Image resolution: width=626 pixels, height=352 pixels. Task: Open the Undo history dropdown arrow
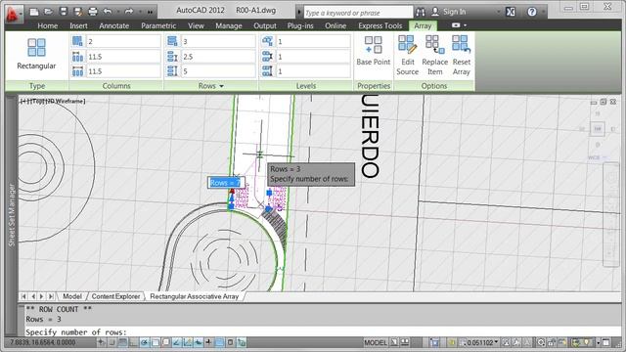[118, 12]
